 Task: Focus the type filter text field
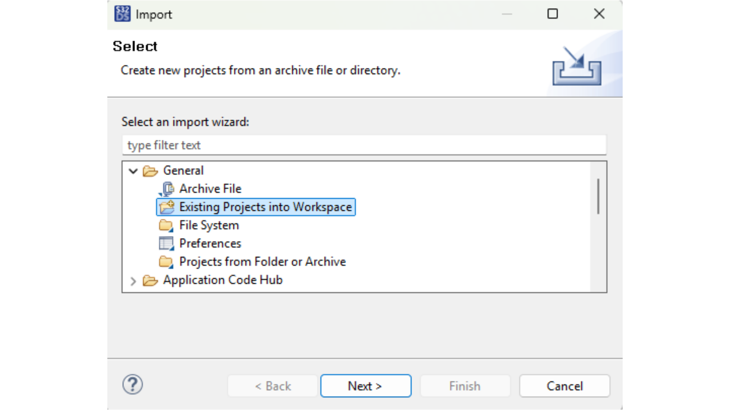click(x=364, y=145)
